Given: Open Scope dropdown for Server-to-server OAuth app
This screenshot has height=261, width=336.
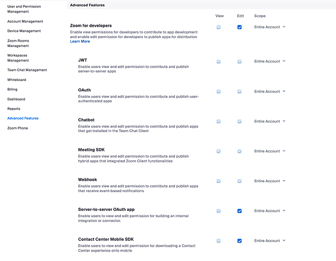Looking at the screenshot, I should pyautogui.click(x=270, y=211).
